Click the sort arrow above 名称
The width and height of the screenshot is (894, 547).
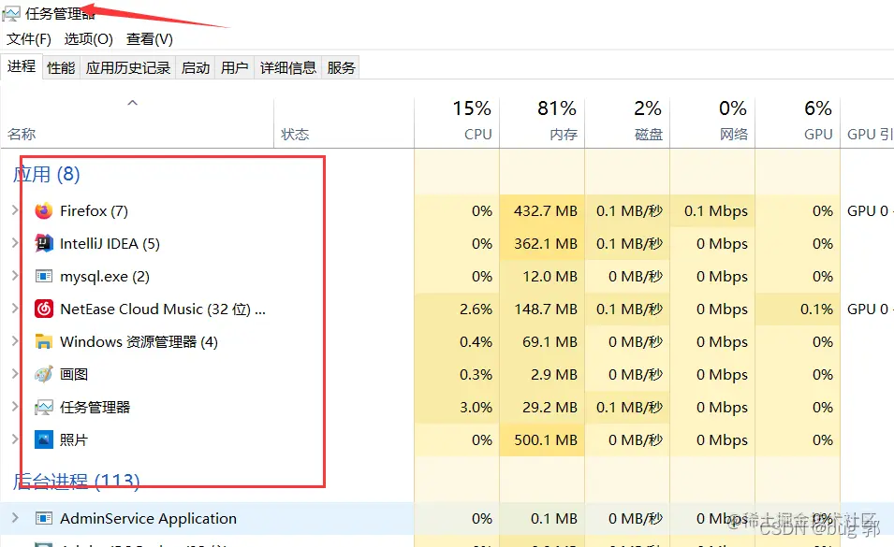[132, 103]
